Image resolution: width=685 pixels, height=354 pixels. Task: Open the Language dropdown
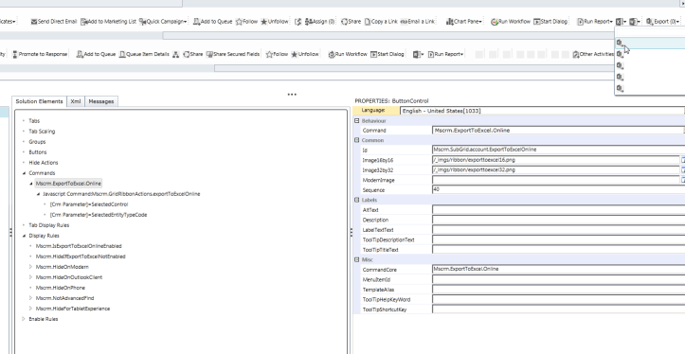542,111
